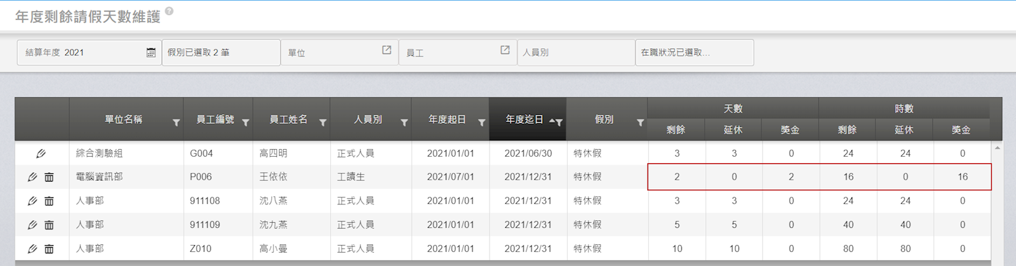Image resolution: width=1016 pixels, height=266 pixels.
Task: Edit the row for 高四明
Action: click(x=41, y=154)
